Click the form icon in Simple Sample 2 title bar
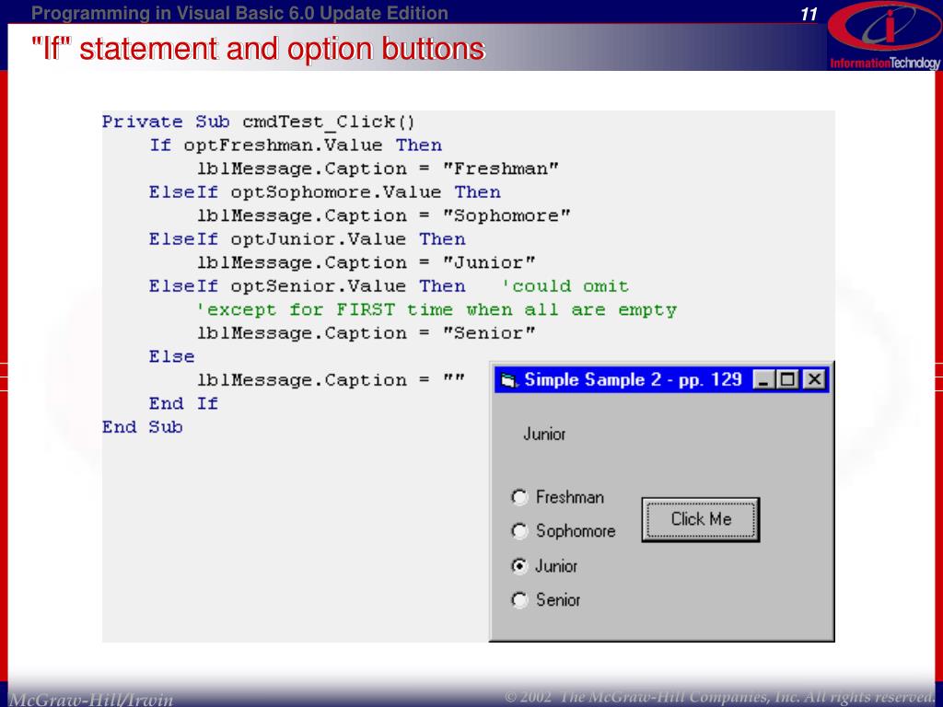Image resolution: width=943 pixels, height=707 pixels. coord(508,380)
